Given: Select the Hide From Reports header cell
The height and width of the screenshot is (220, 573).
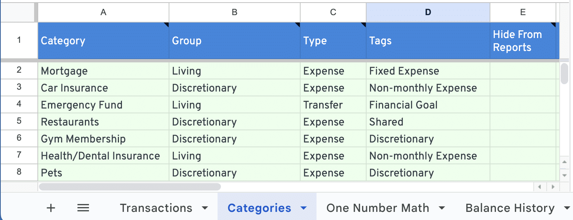Looking at the screenshot, I should (523, 41).
